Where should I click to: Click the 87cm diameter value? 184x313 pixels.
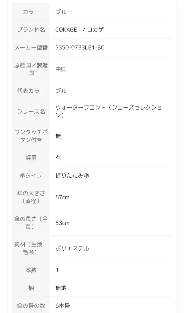[62, 197]
